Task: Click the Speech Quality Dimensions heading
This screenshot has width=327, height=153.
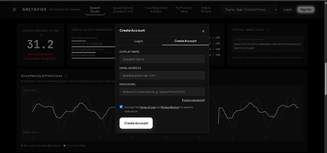Action: [x=92, y=30]
